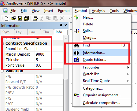Choose Organize assignments... menu entry

click(102, 95)
